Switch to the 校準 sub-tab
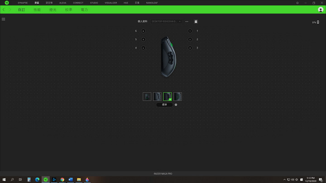Viewport: 326px width, 183px height. pos(69,9)
